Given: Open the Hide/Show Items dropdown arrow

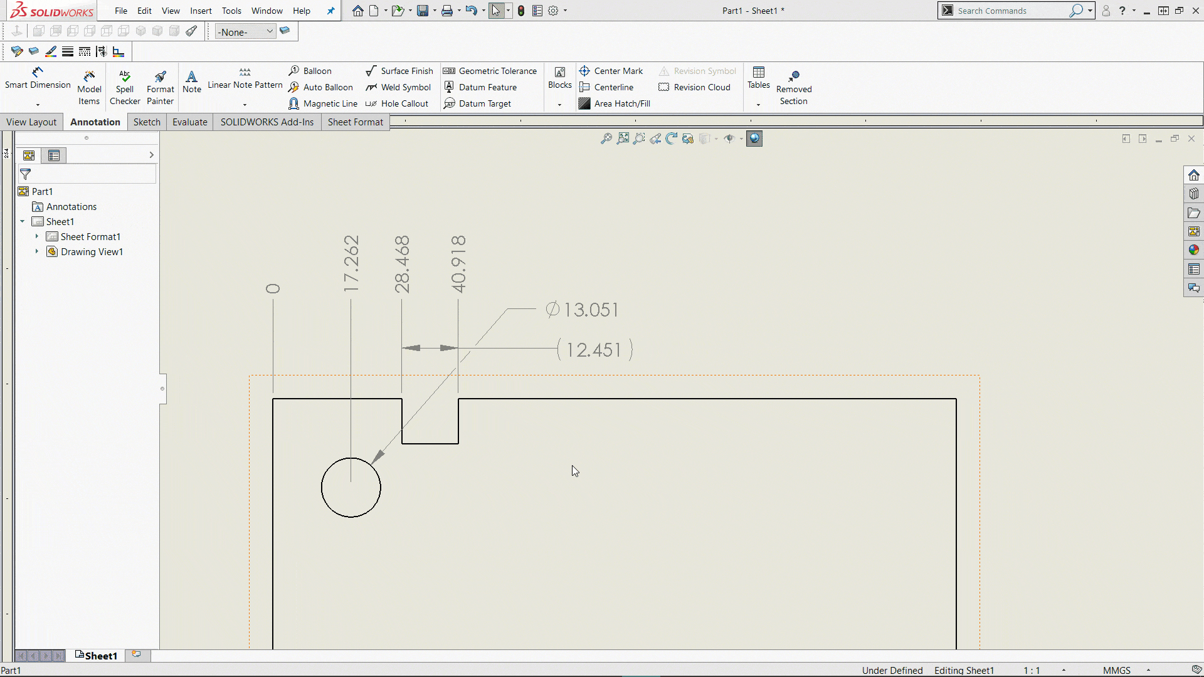Looking at the screenshot, I should pyautogui.click(x=741, y=139).
